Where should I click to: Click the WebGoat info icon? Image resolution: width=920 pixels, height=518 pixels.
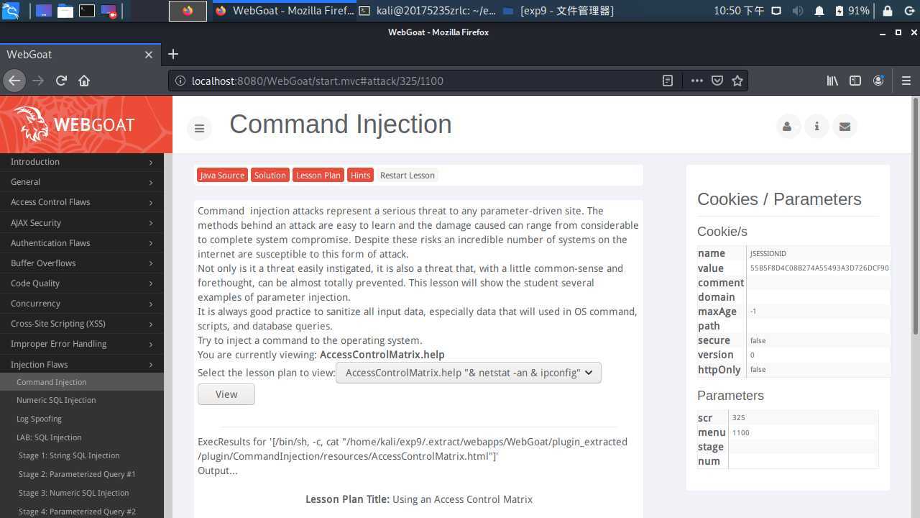click(816, 127)
